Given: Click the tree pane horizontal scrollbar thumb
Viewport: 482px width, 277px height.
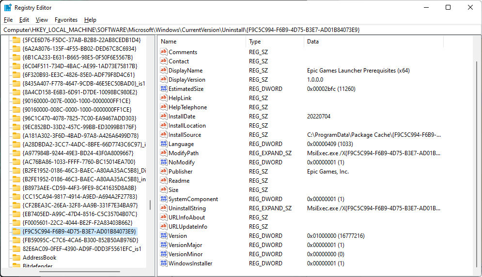Looking at the screenshot, I should coord(79,272).
